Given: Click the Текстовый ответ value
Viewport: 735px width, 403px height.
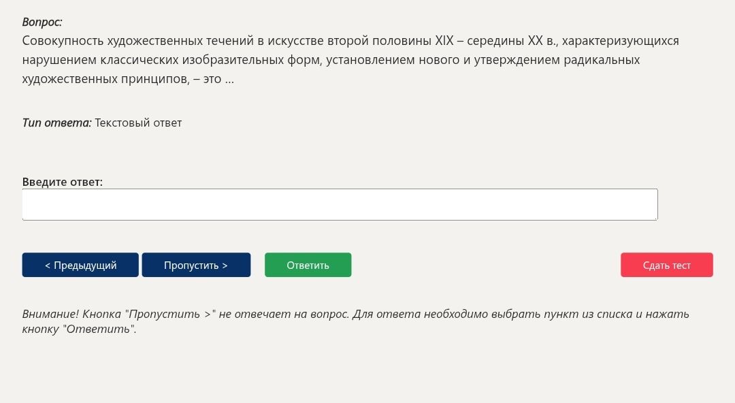Looking at the screenshot, I should (x=138, y=123).
